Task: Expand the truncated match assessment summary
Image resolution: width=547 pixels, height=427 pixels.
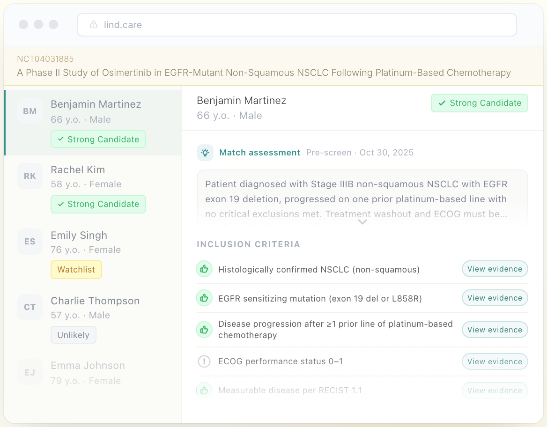Action: coord(362,221)
